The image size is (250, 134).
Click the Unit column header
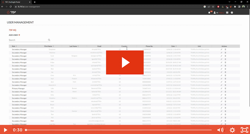[199, 46]
